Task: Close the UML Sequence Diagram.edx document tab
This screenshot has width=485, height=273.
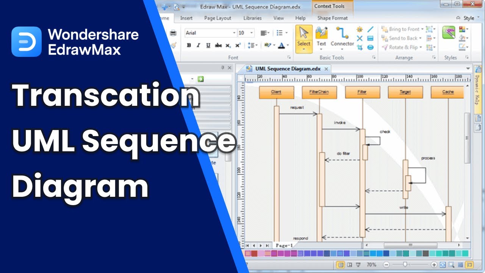Action: pyautogui.click(x=326, y=69)
